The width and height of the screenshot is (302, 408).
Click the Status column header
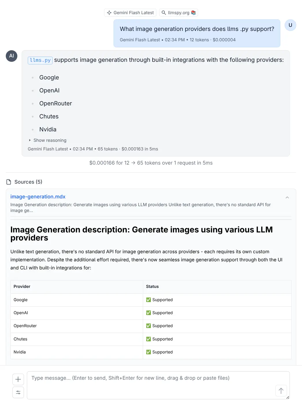pos(152,286)
